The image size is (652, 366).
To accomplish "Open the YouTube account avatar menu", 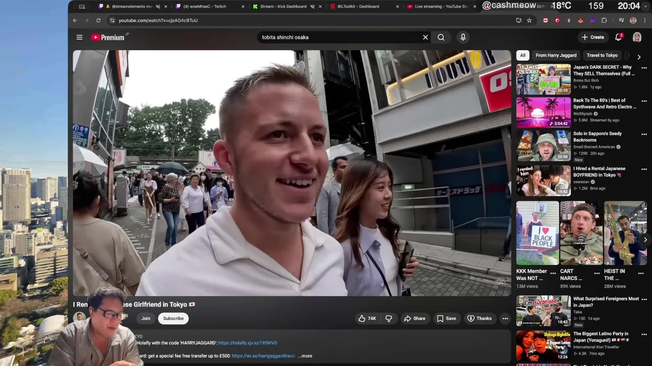I will click(x=637, y=37).
